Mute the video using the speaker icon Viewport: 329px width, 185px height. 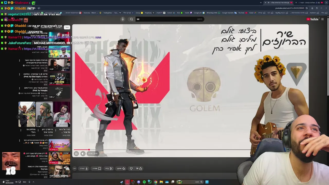(x=83, y=154)
